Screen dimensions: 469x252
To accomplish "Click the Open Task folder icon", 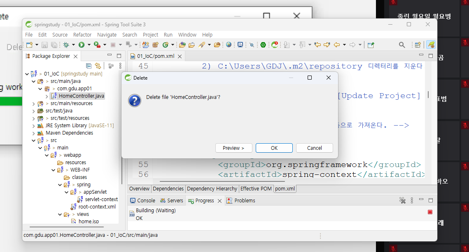I will [x=191, y=45].
